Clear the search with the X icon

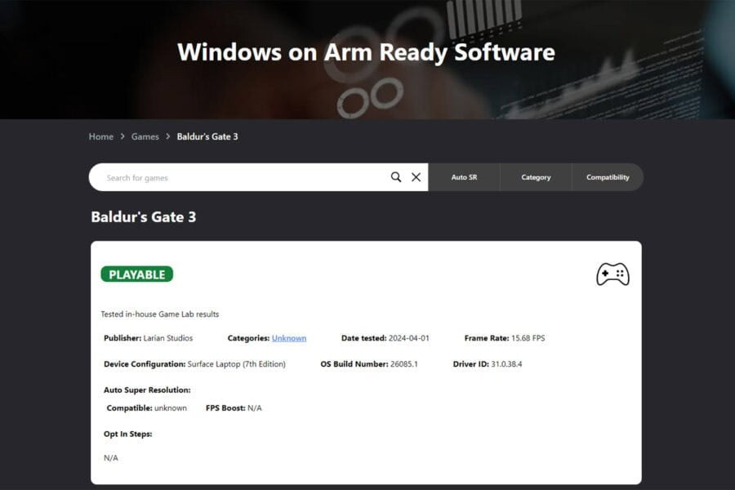(416, 176)
